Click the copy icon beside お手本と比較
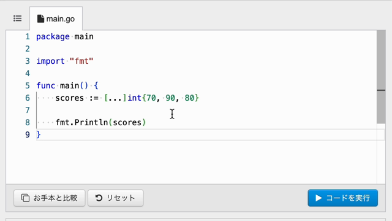The image size is (392, 221). (25, 198)
